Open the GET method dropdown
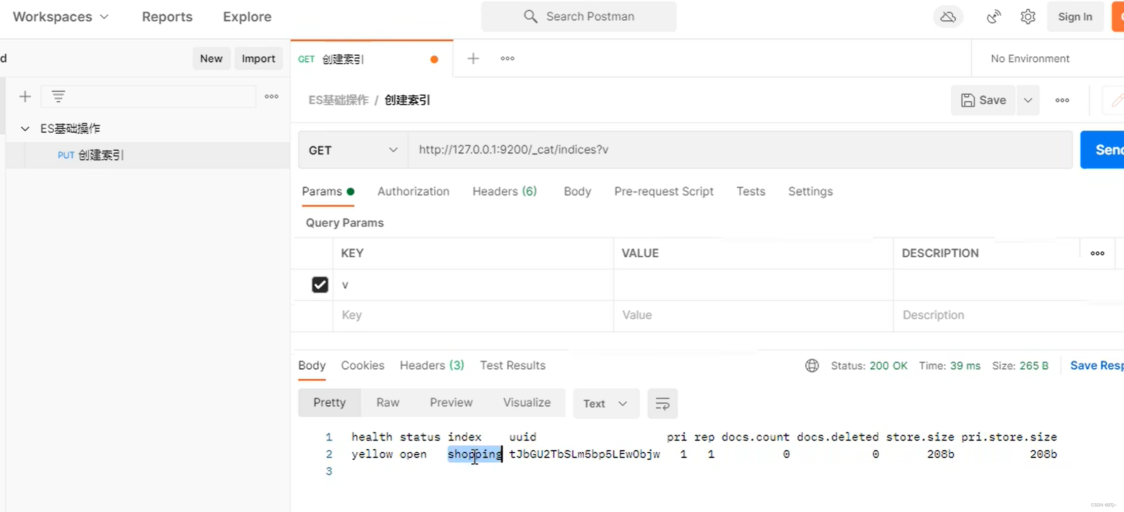 pyautogui.click(x=353, y=150)
